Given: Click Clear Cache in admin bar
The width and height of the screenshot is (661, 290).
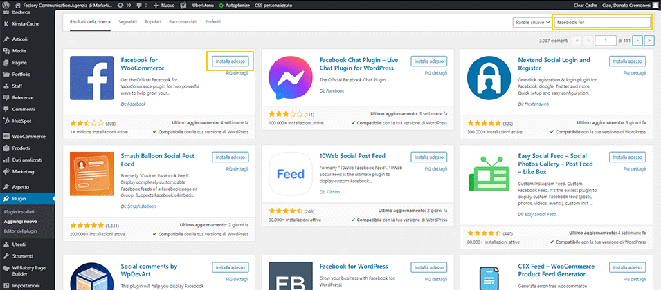Looking at the screenshot, I should [585, 5].
